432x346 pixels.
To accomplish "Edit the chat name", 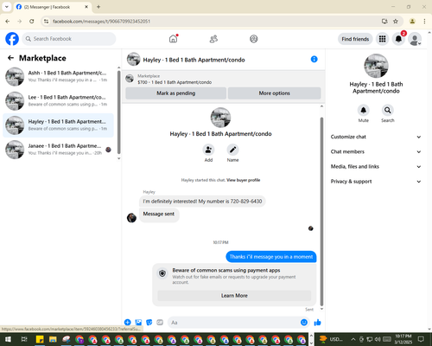I will point(232,150).
